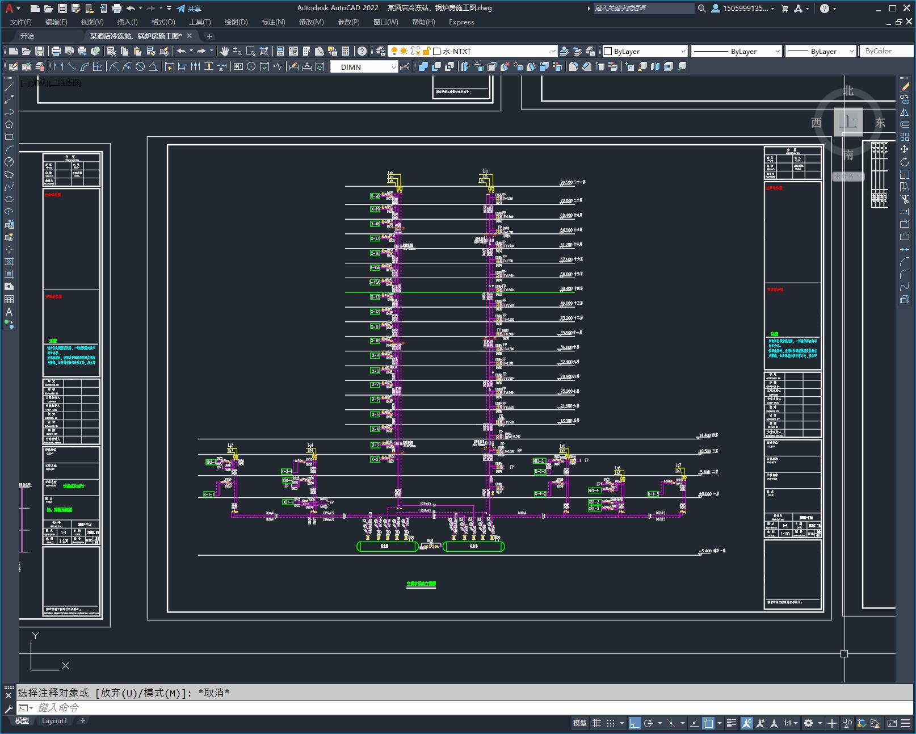Image resolution: width=916 pixels, height=734 pixels.
Task: Toggle snap mode in the status bar
Action: click(x=611, y=723)
